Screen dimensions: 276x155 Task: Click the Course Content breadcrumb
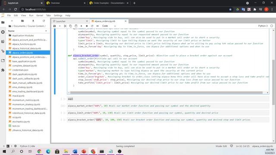36,26
